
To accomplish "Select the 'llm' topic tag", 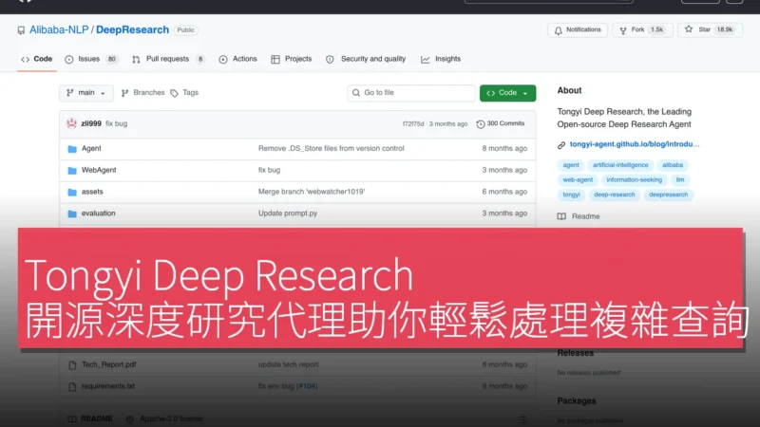I will tap(680, 180).
